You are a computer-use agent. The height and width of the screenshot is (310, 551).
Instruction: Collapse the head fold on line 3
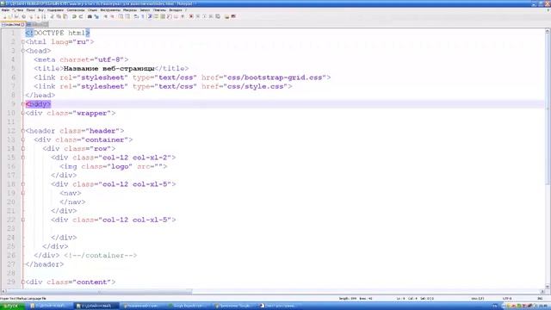pyautogui.click(x=23, y=51)
